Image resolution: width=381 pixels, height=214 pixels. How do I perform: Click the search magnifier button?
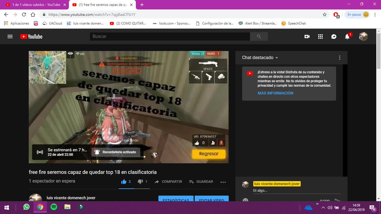click(259, 36)
